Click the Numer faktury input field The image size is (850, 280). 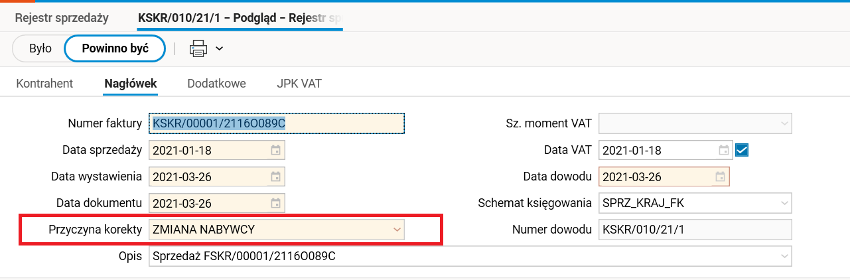click(x=277, y=123)
